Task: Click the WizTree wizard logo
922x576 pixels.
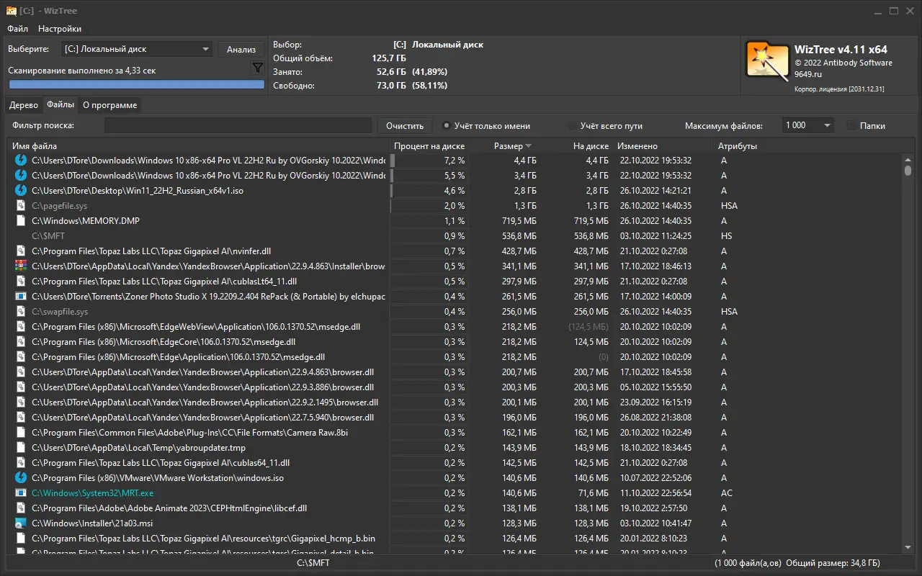Action: point(767,59)
